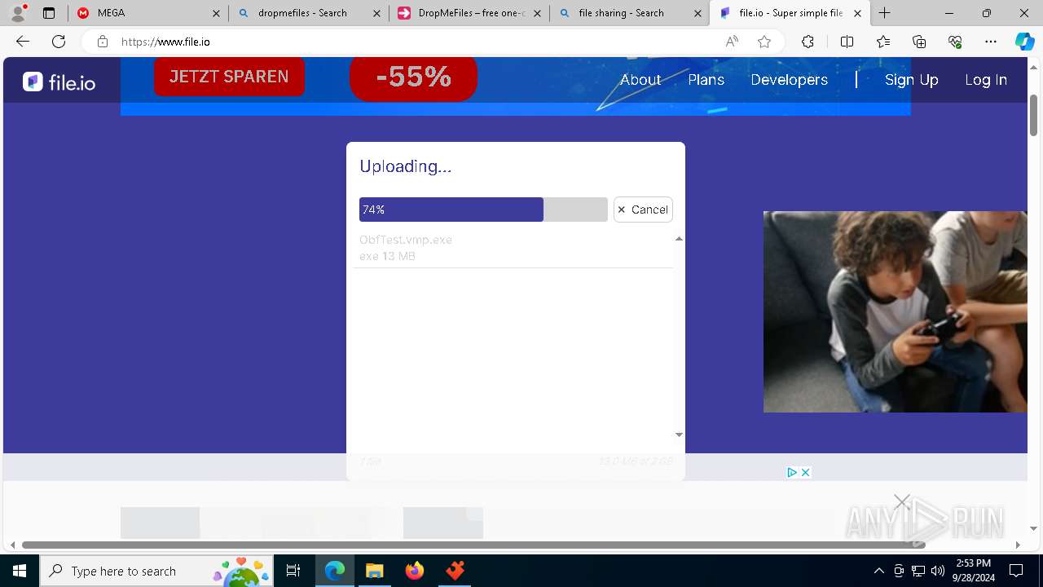Open Browser essentials icon
Viewport: 1043px width, 587px height.
[x=955, y=42]
